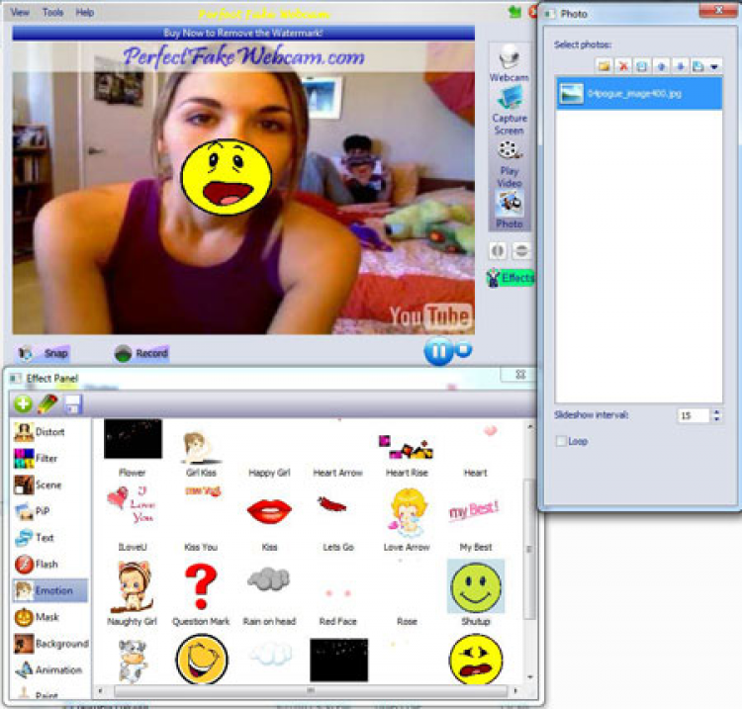Move selected photo up in list
This screenshot has width=742, height=709.
pos(661,66)
